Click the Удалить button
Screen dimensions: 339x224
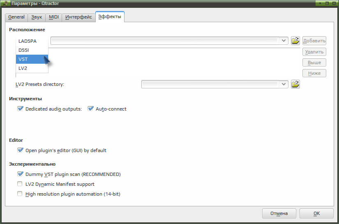point(314,52)
